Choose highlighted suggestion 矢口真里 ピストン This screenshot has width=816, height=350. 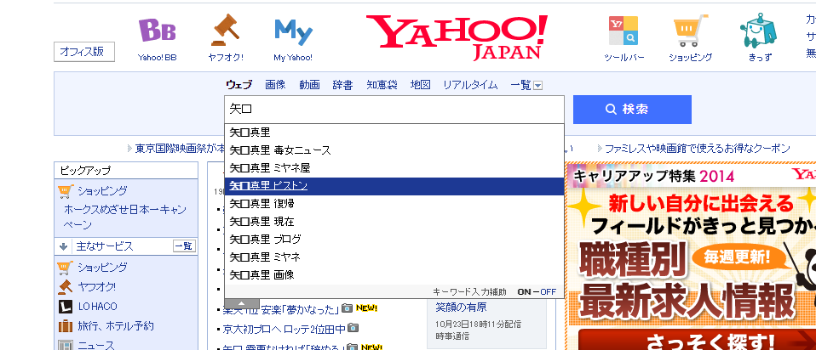click(x=394, y=186)
